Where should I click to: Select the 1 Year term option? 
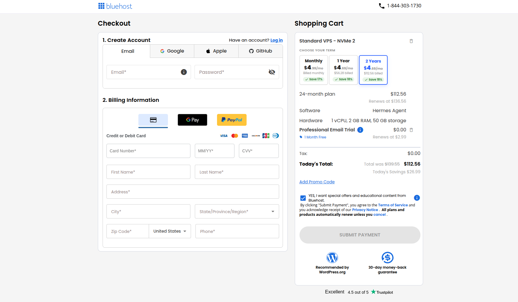[x=344, y=70]
